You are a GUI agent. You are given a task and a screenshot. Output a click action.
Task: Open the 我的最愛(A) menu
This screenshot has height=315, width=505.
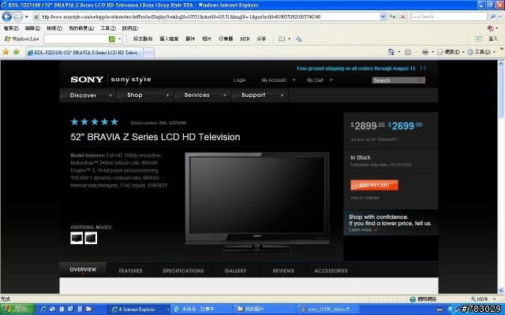81,28
